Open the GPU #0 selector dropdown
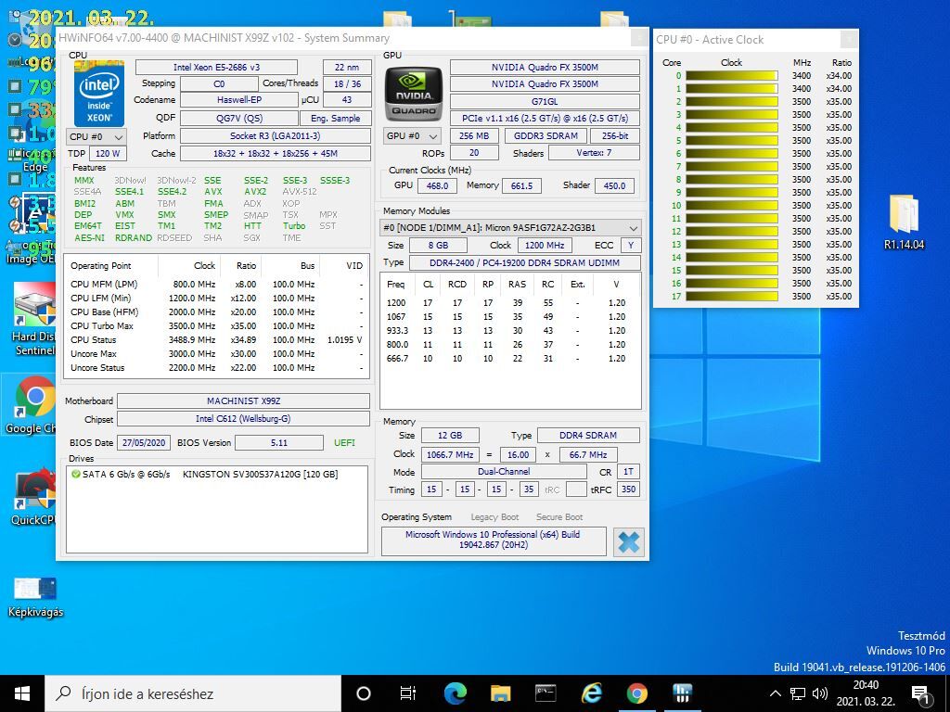Viewport: 950px width, 712px height. pos(411,135)
